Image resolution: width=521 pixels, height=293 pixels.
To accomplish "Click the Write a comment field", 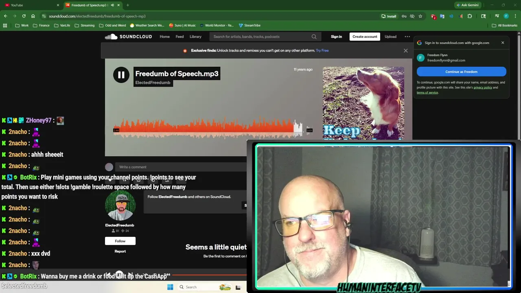I will point(181,167).
